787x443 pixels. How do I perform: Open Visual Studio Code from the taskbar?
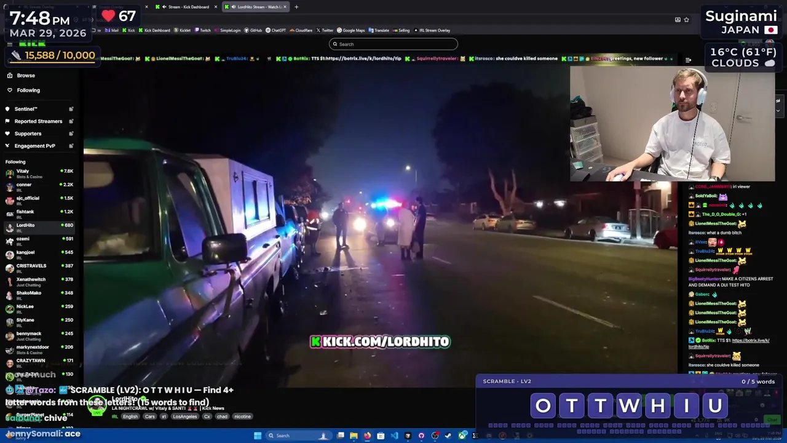(x=394, y=436)
